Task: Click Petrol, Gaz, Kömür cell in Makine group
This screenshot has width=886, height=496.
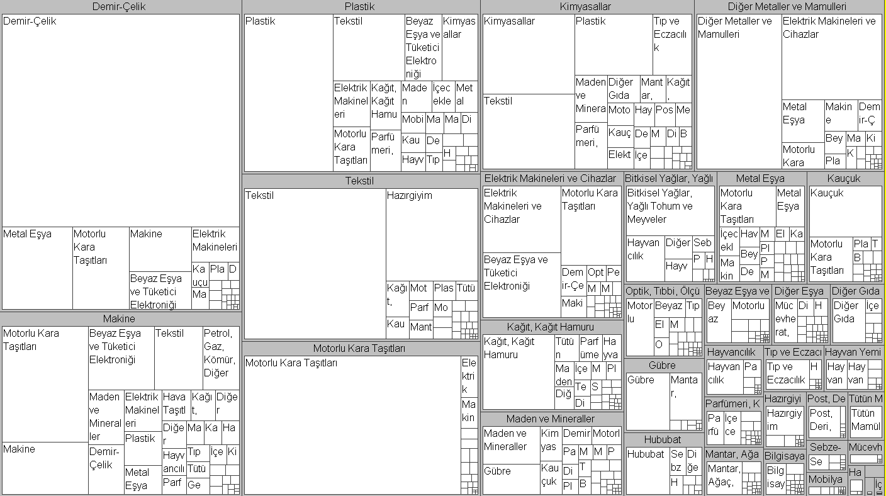Action: point(221,358)
